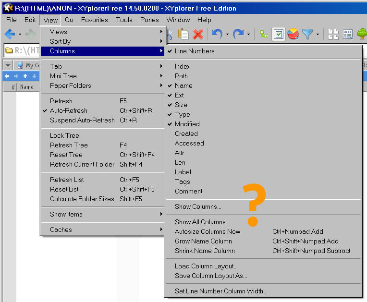Image resolution: width=367 pixels, height=302 pixels.
Task: Click the XYplorer title bar app icon
Action: [8, 8]
